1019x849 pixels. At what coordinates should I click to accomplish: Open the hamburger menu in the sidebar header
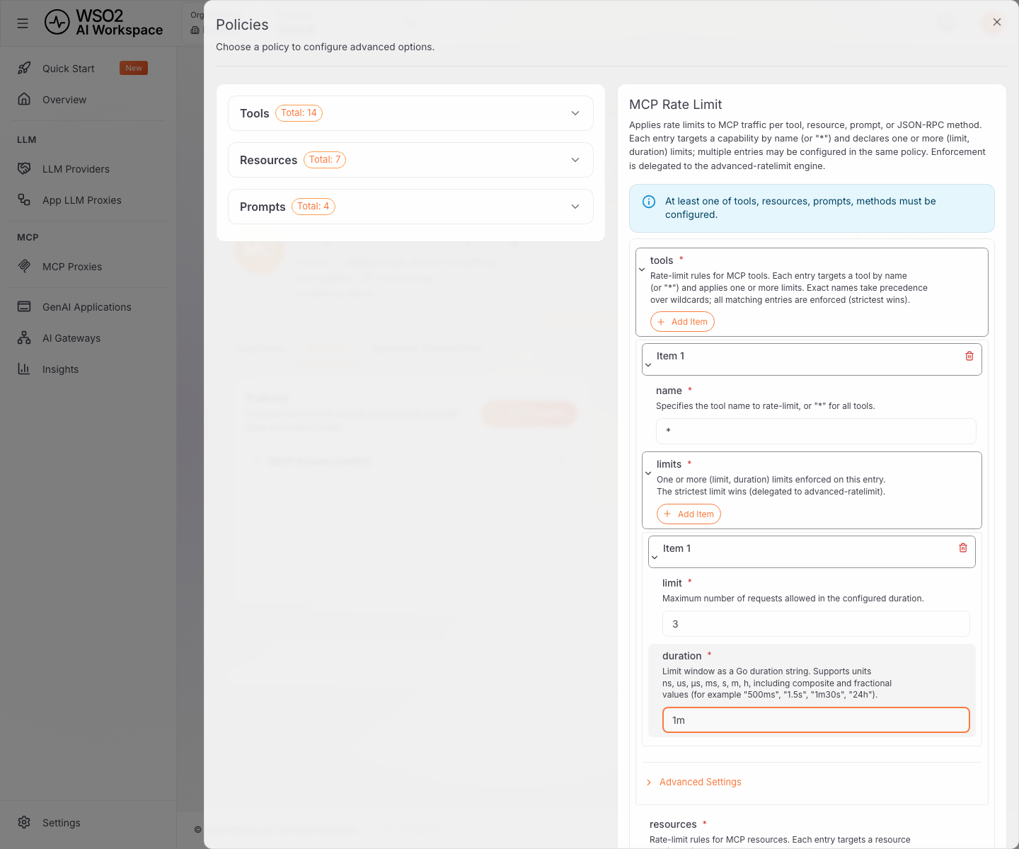(x=23, y=23)
